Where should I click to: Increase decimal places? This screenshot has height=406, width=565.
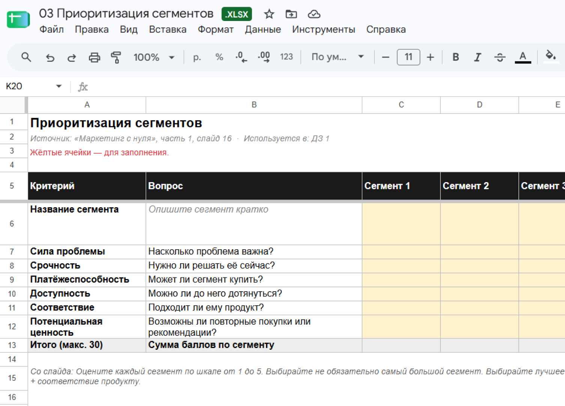[264, 57]
